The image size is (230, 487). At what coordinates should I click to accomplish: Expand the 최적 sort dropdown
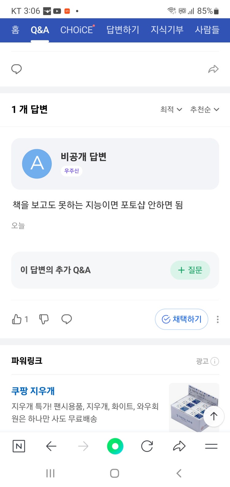point(171,110)
